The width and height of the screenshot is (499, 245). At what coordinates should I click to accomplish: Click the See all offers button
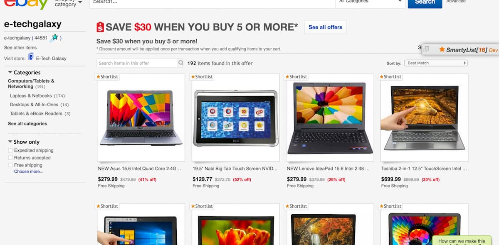(326, 27)
